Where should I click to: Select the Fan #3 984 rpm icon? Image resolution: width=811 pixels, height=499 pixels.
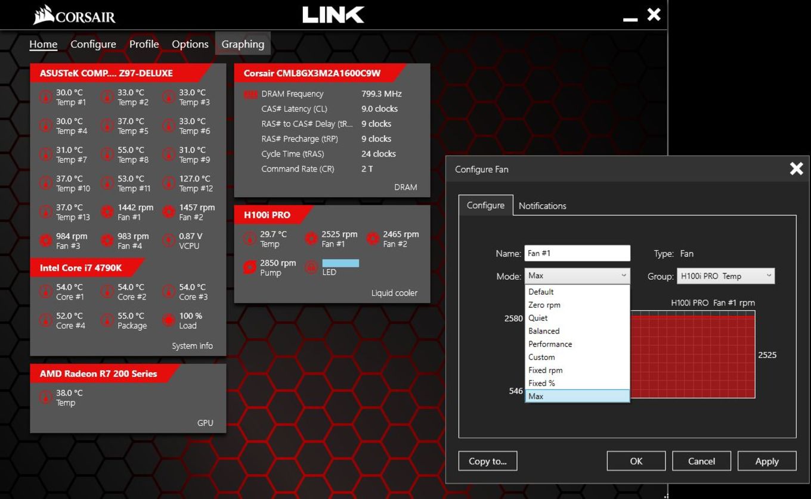(x=45, y=241)
